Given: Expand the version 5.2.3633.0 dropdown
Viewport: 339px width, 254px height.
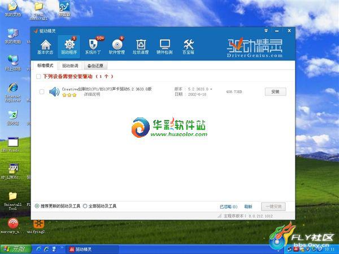Looking at the screenshot, I should (x=211, y=89).
